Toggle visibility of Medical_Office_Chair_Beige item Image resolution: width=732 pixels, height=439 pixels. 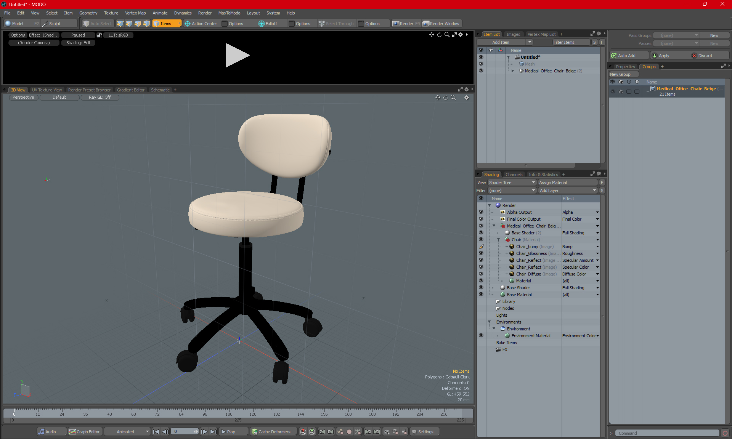tap(481, 71)
